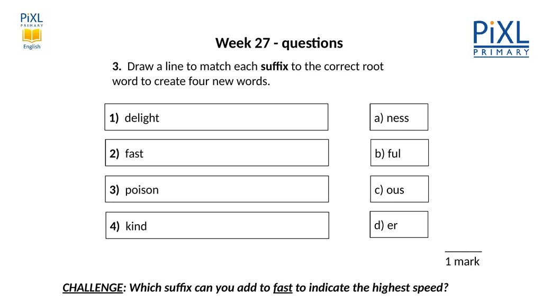Click the '1 mark' score line
Screen dimensions: 542x304
[463, 262]
